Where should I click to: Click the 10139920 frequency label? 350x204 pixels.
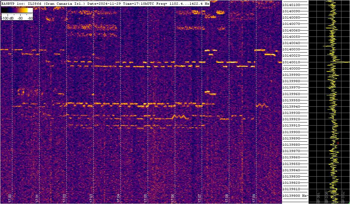click(x=291, y=119)
